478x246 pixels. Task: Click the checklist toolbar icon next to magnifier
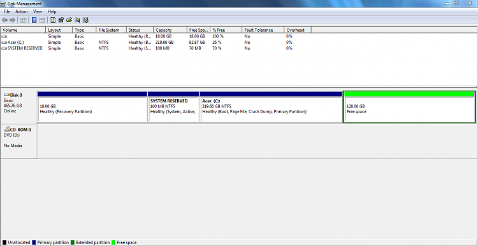pos(85,20)
